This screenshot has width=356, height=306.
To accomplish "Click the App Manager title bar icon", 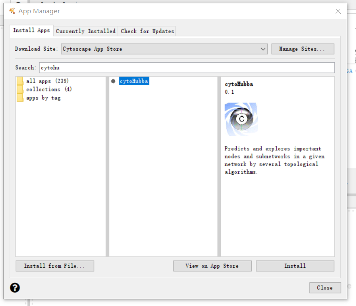I will pyautogui.click(x=12, y=11).
